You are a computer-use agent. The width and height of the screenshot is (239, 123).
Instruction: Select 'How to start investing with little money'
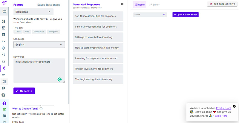click(98, 48)
